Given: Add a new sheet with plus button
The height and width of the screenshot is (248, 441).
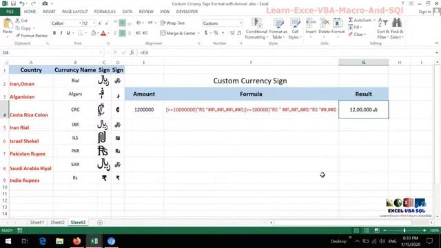Looking at the screenshot, I should coord(100,223).
